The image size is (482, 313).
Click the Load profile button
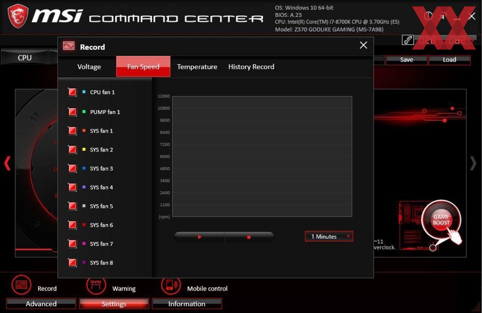pyautogui.click(x=449, y=60)
